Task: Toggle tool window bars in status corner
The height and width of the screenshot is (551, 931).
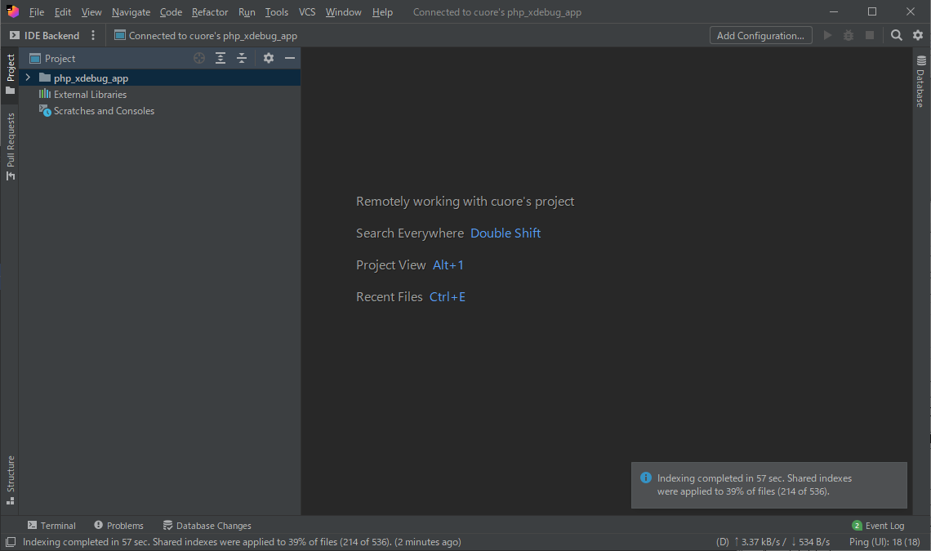Action: pos(10,542)
